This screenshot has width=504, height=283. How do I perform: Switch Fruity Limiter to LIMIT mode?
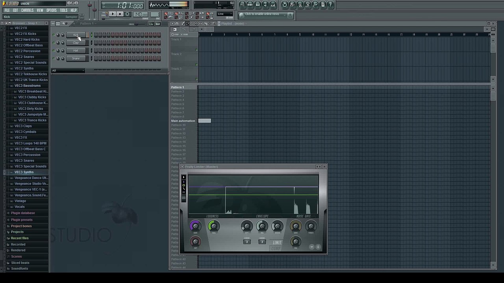tap(277, 243)
